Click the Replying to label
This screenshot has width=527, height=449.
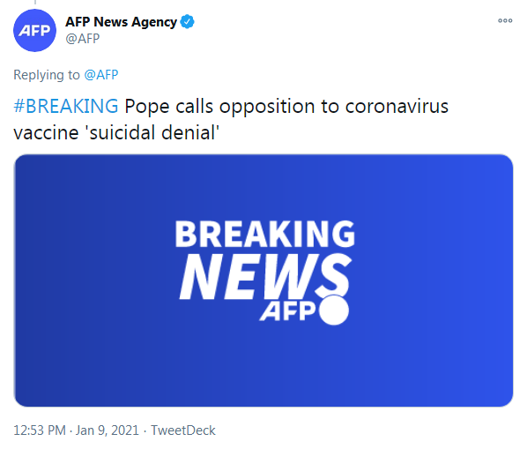(x=47, y=75)
